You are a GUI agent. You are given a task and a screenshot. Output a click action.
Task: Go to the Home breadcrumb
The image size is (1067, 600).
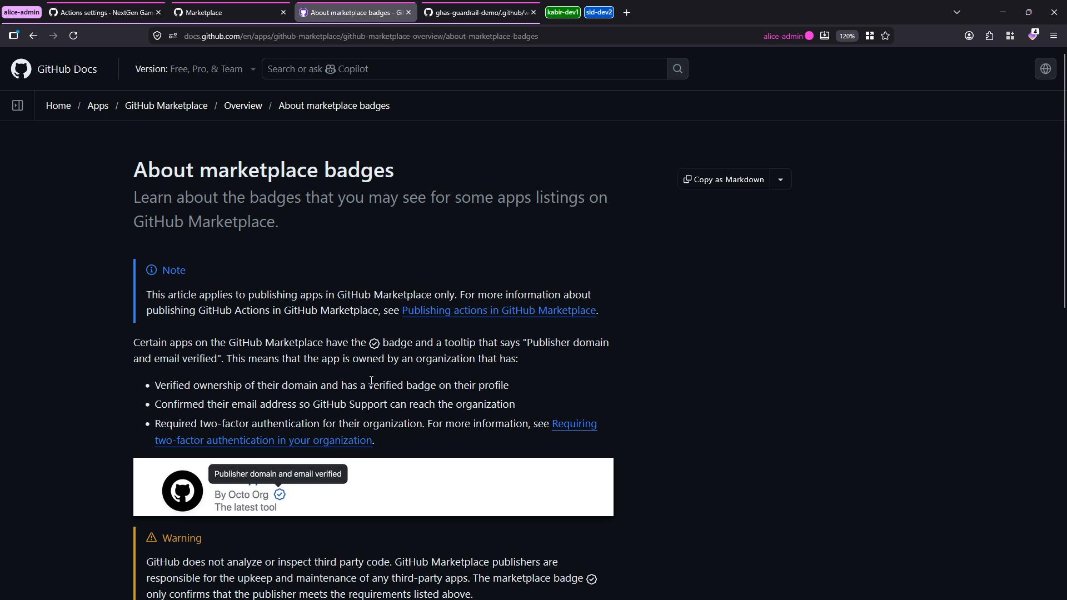(x=58, y=106)
